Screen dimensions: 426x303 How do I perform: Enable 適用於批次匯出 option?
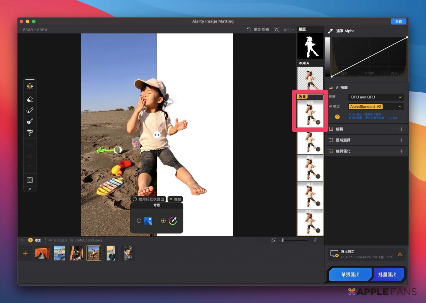coord(135,199)
